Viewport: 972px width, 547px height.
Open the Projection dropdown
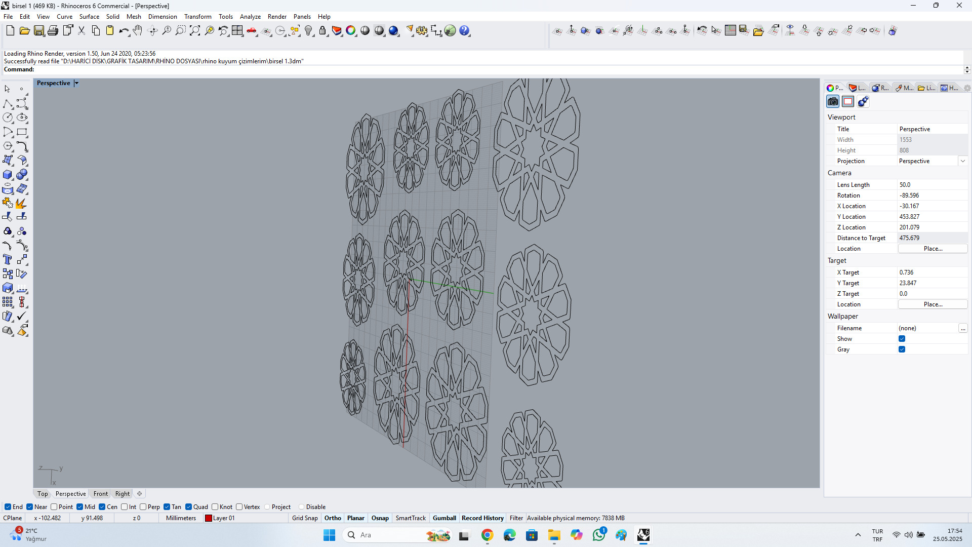coord(962,161)
